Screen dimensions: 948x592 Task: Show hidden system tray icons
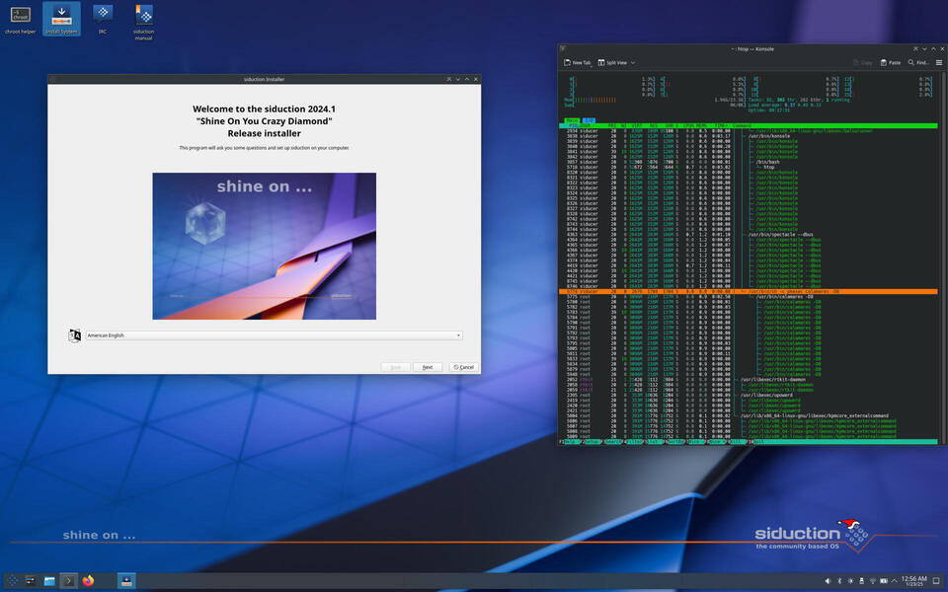click(x=895, y=581)
